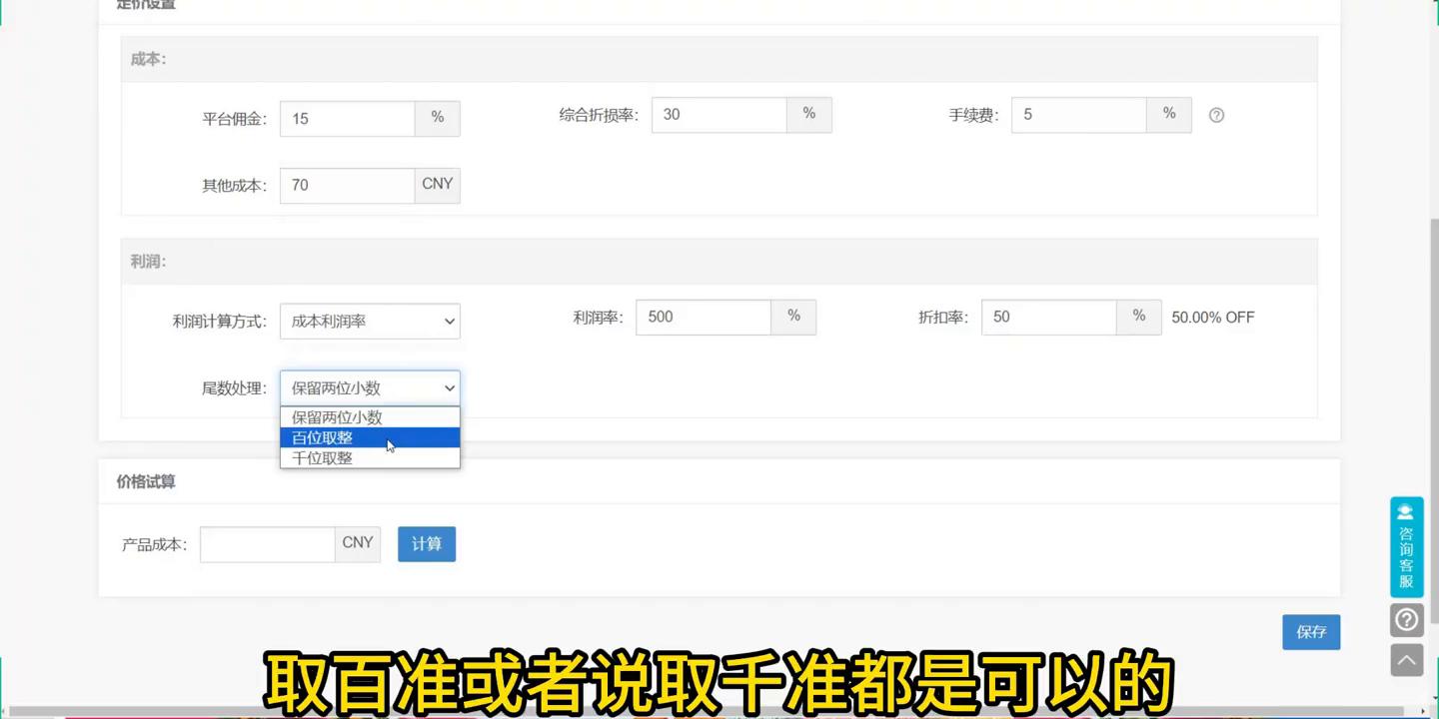The height and width of the screenshot is (719, 1439).
Task: Click the empty 产品成本 input box
Action: 266,543
